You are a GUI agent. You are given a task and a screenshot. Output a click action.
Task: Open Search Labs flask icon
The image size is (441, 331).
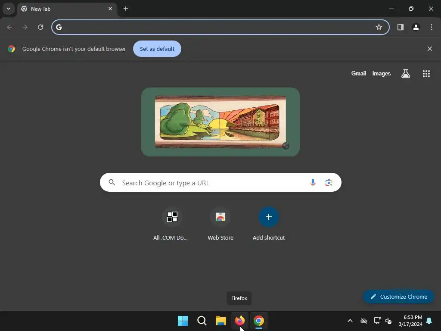click(x=405, y=73)
